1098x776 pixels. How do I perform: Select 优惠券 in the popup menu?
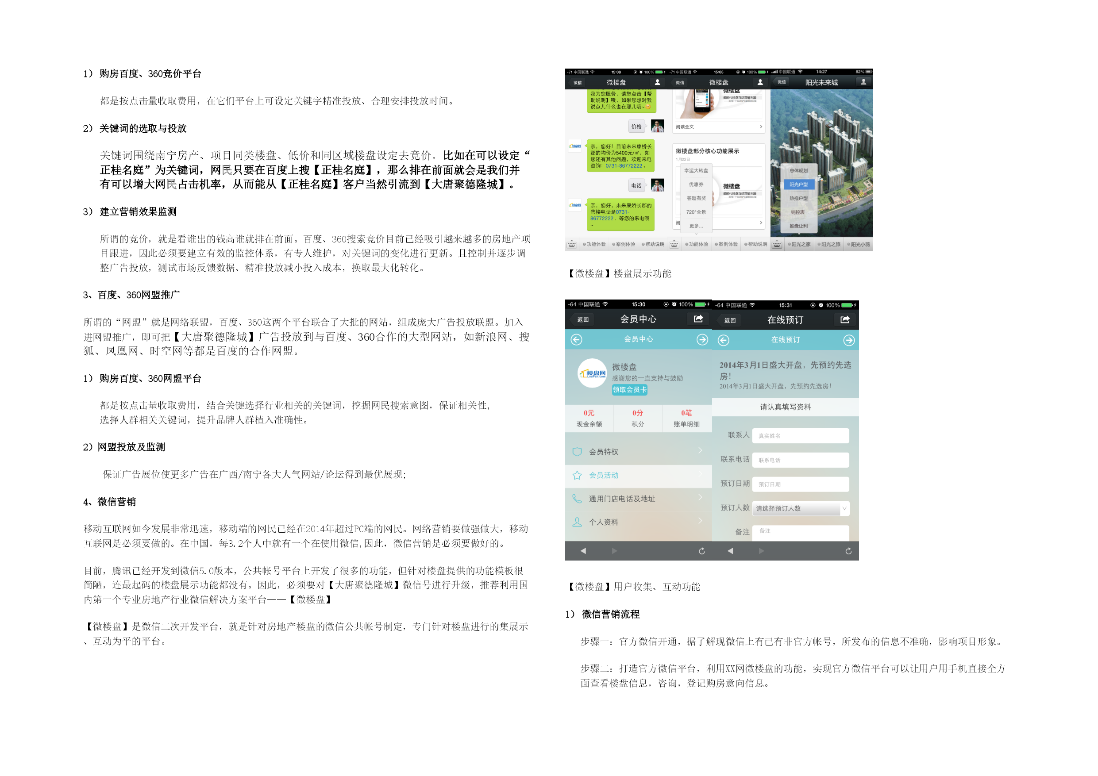[696, 184]
